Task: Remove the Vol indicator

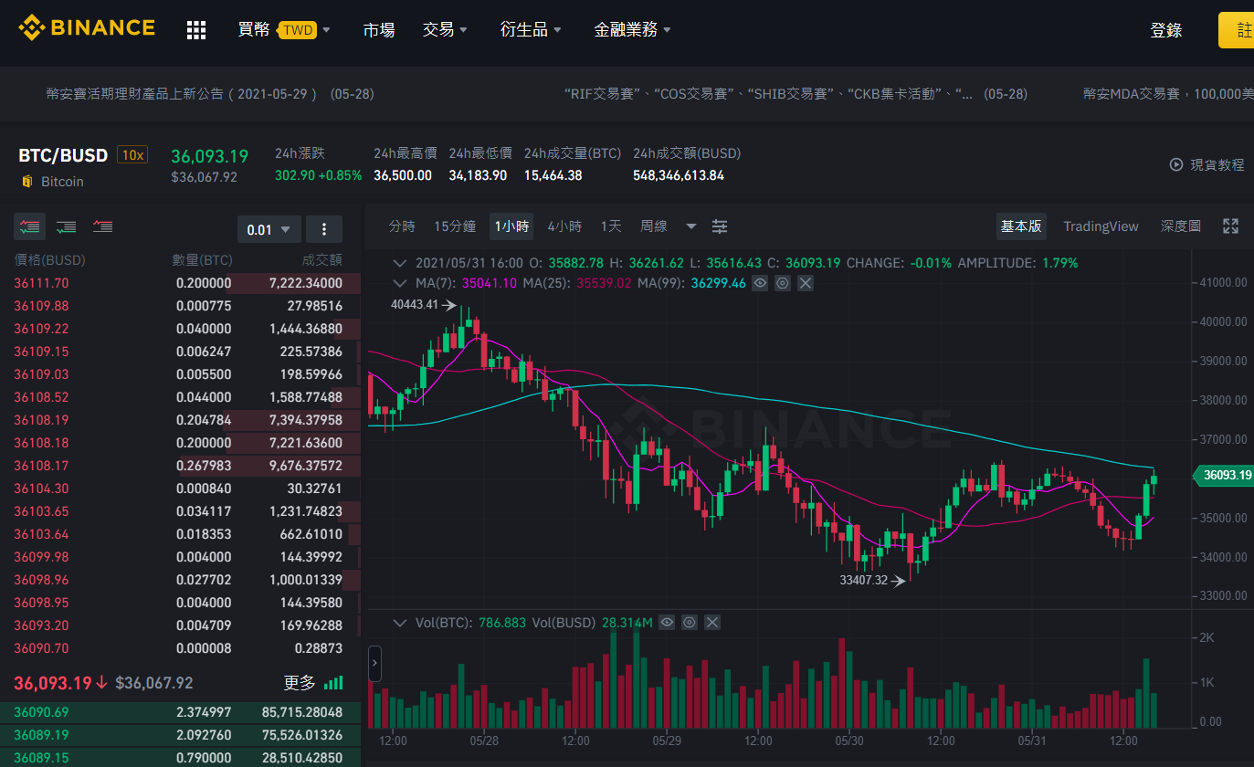Action: [x=712, y=623]
